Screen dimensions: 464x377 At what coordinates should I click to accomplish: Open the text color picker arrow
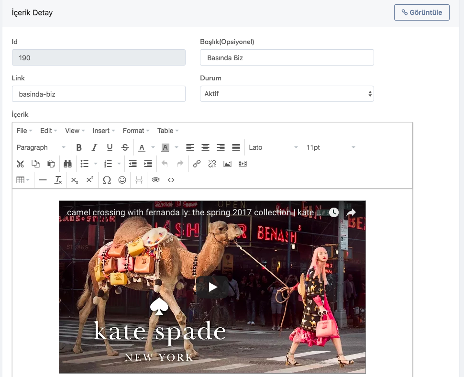click(153, 147)
